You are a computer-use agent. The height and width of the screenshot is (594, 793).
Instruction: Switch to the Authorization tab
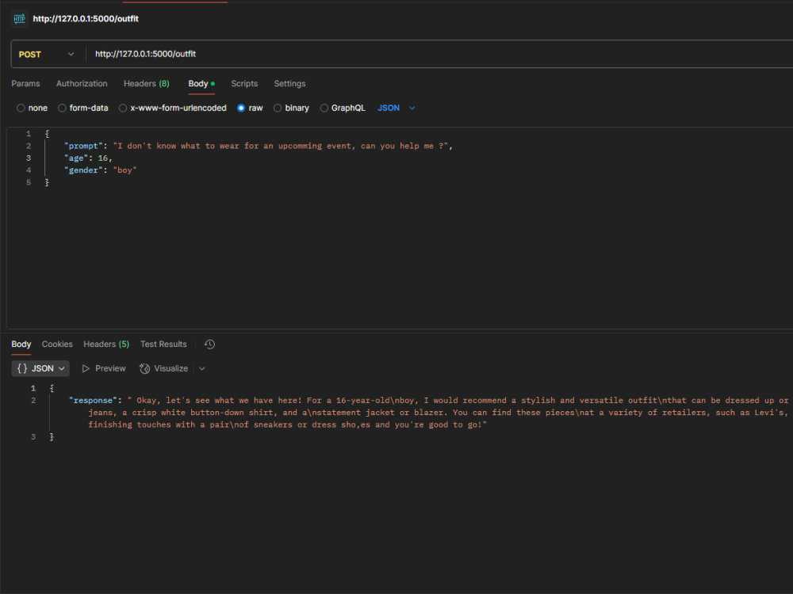tap(82, 84)
